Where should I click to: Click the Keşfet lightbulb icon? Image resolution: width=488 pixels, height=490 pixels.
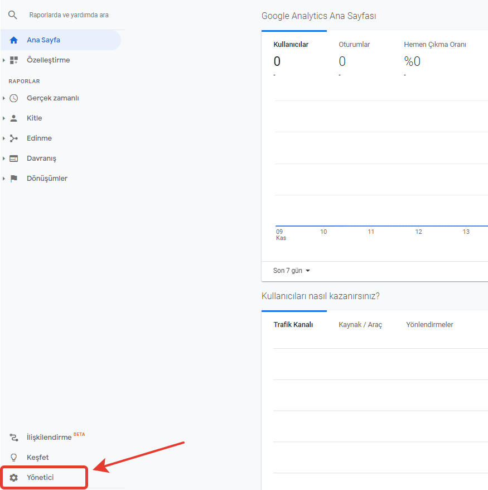14,457
